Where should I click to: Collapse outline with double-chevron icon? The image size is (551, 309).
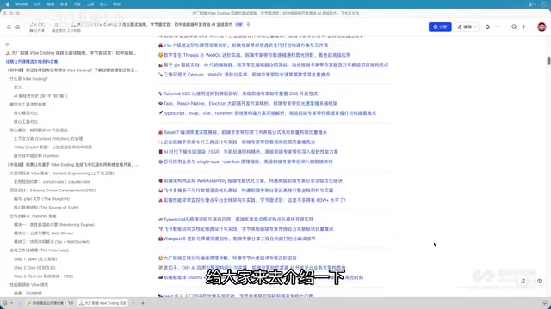[8, 45]
